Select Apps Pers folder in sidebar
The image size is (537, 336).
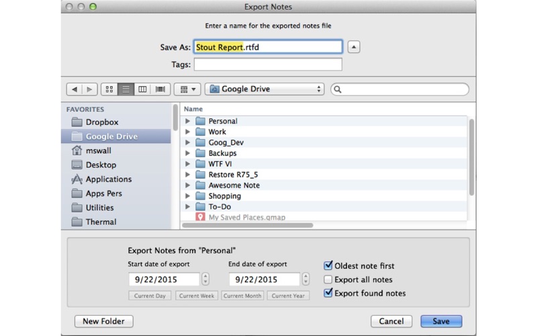pos(116,194)
